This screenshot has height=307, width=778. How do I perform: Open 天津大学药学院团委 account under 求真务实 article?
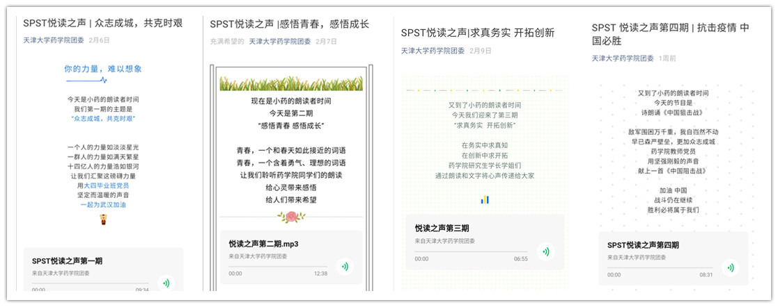432,51
